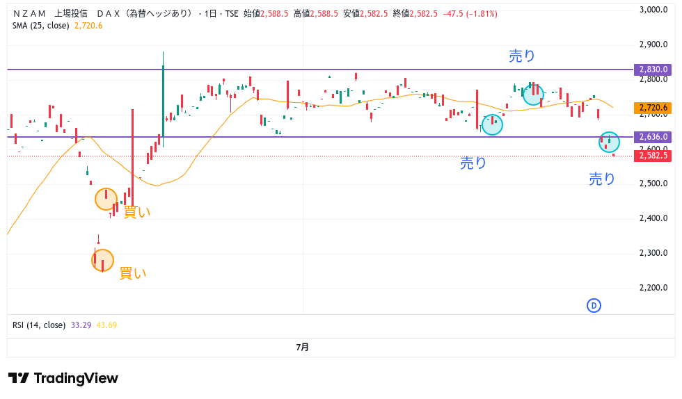Select the orange circle near the 2,450 price level

tap(106, 199)
